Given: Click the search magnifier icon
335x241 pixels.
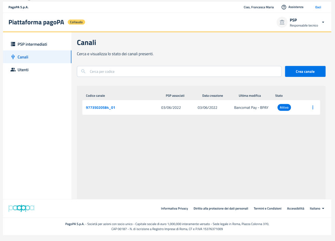Looking at the screenshot, I should pyautogui.click(x=83, y=71).
